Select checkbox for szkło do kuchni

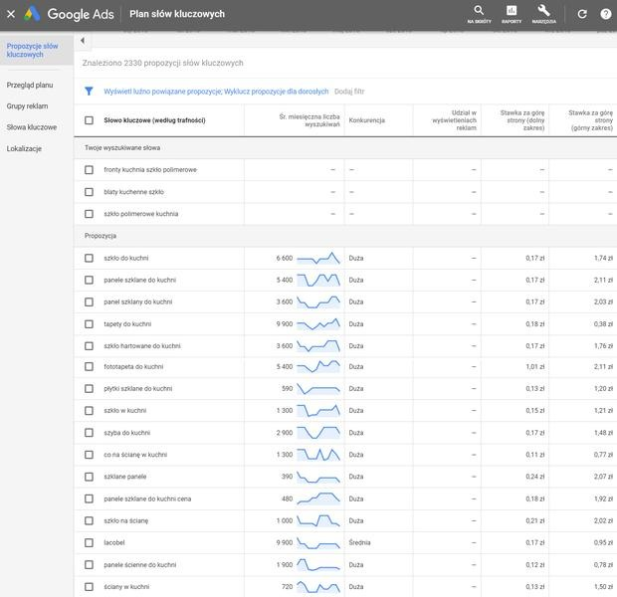(x=89, y=258)
